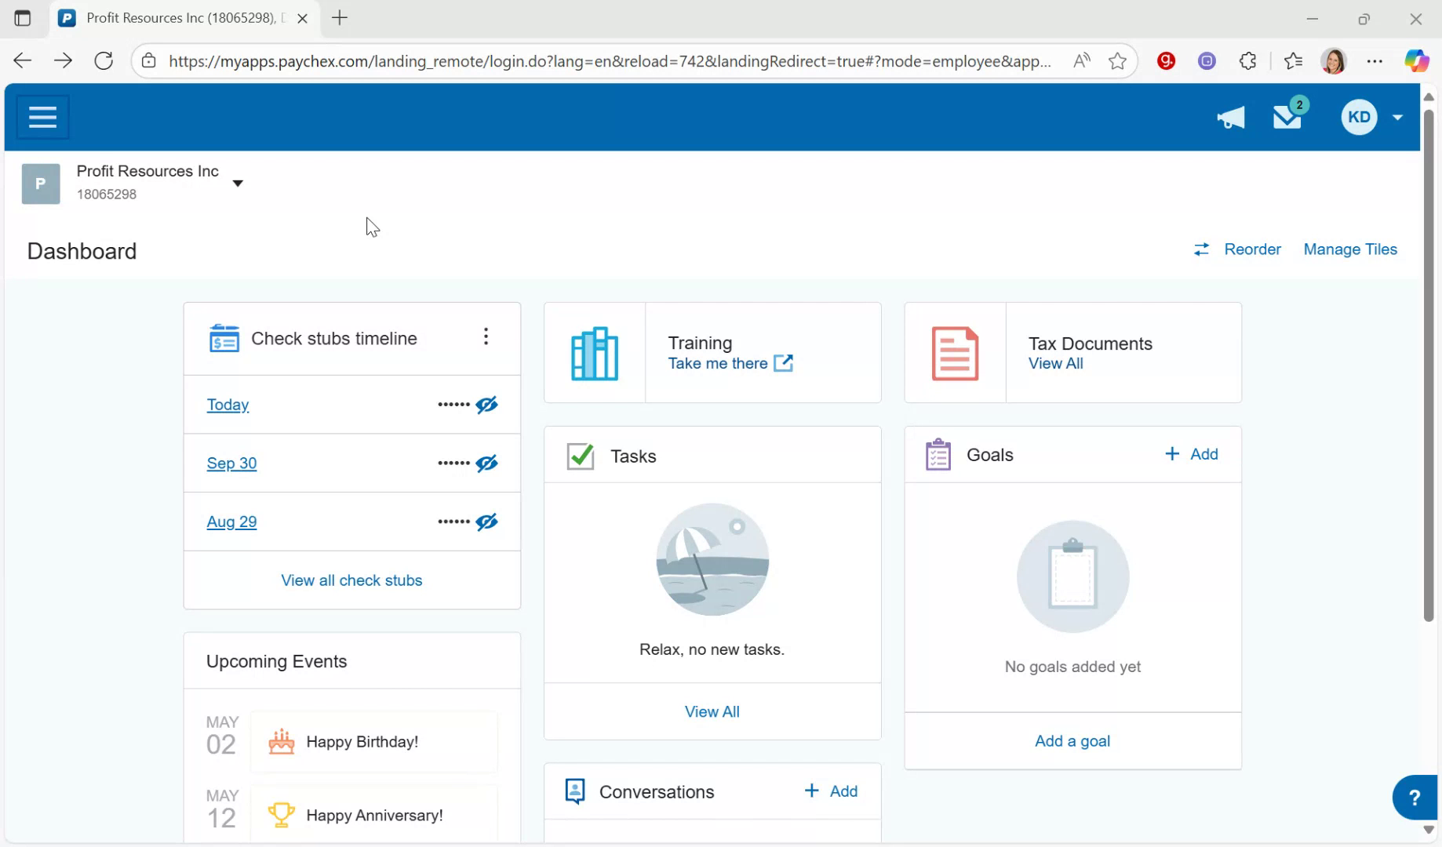Show the pay amount for Today
Viewport: 1442px width, 847px height.
tap(487, 405)
